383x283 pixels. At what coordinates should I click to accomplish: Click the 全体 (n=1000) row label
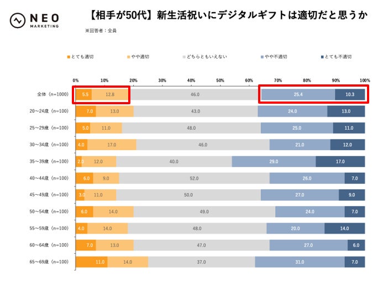pyautogui.click(x=53, y=94)
